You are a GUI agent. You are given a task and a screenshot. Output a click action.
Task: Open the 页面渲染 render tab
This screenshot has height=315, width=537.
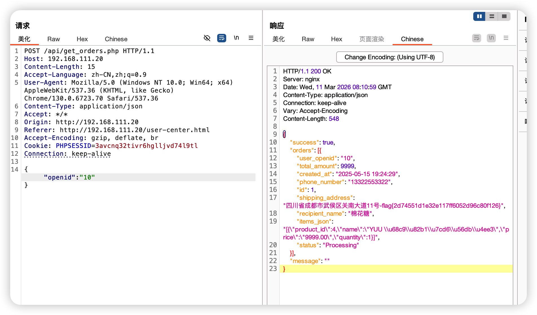(371, 39)
